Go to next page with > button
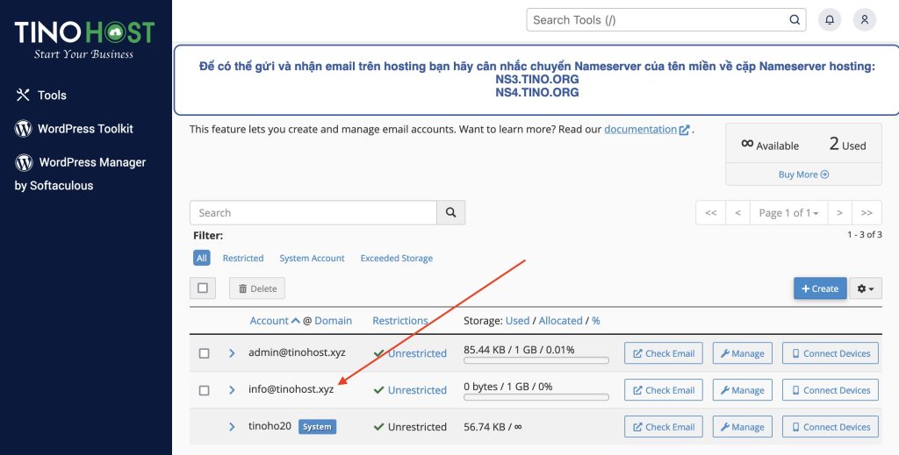 pyautogui.click(x=839, y=213)
